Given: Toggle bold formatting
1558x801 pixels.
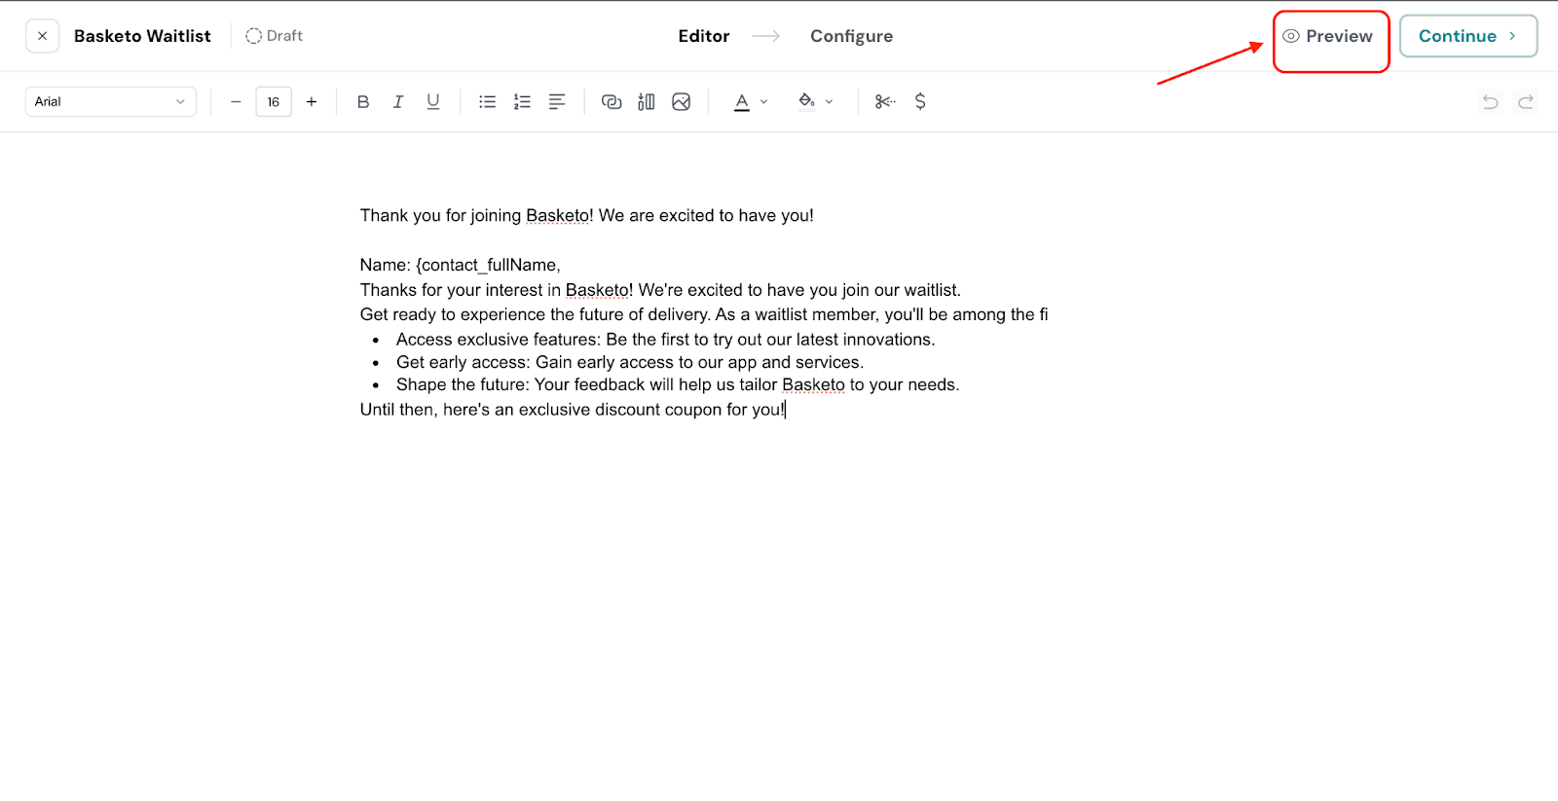Looking at the screenshot, I should coord(363,101).
